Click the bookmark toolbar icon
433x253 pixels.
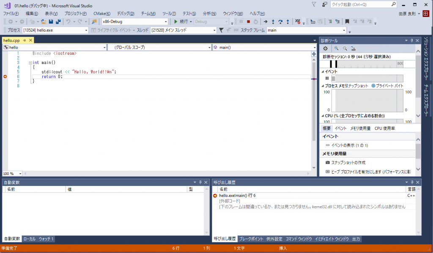(347, 22)
